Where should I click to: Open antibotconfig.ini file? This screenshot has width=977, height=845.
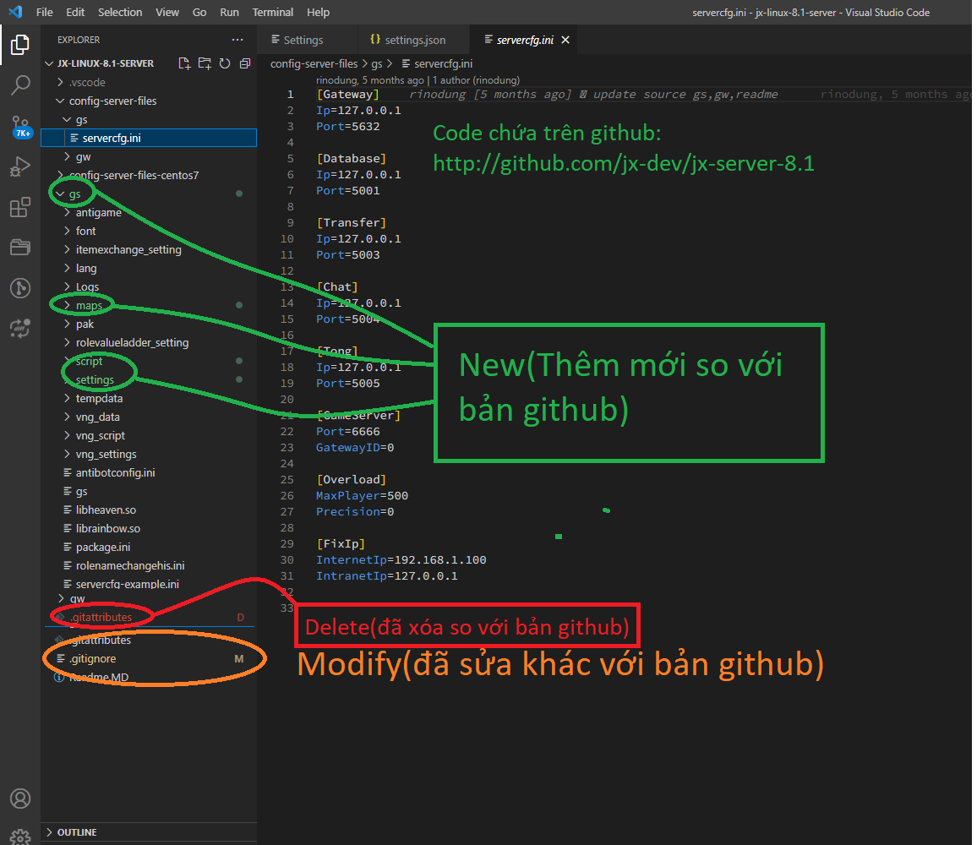(148, 472)
